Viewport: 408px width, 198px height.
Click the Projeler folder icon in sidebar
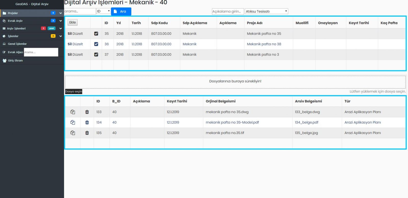[x=4, y=13]
